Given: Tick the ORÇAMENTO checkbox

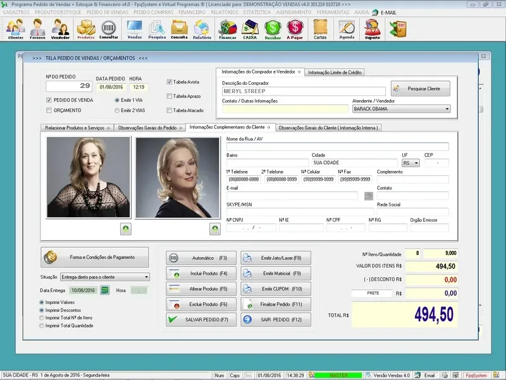Looking at the screenshot, I should [x=49, y=111].
